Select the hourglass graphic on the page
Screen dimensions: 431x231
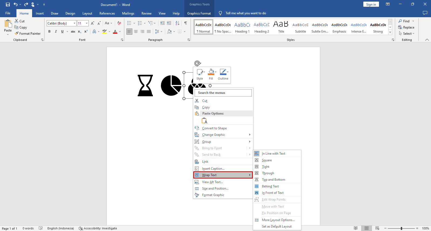145,86
